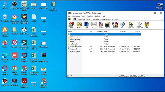The image size is (165, 92).
Task: Select the Firefox desktop icon
Action: (x=5, y=44)
